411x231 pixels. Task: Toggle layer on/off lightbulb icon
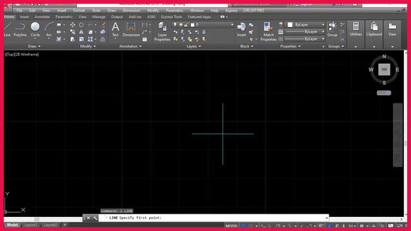click(x=175, y=24)
